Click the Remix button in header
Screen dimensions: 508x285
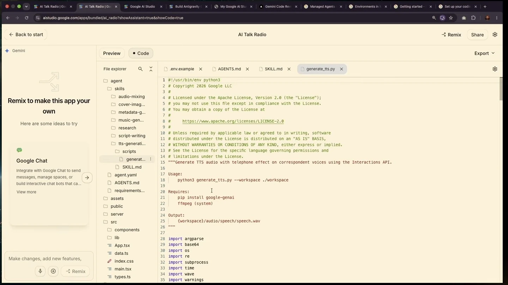point(451,35)
